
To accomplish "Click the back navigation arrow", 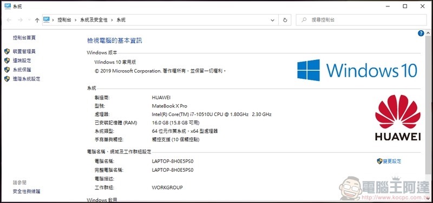I will pyautogui.click(x=9, y=20).
